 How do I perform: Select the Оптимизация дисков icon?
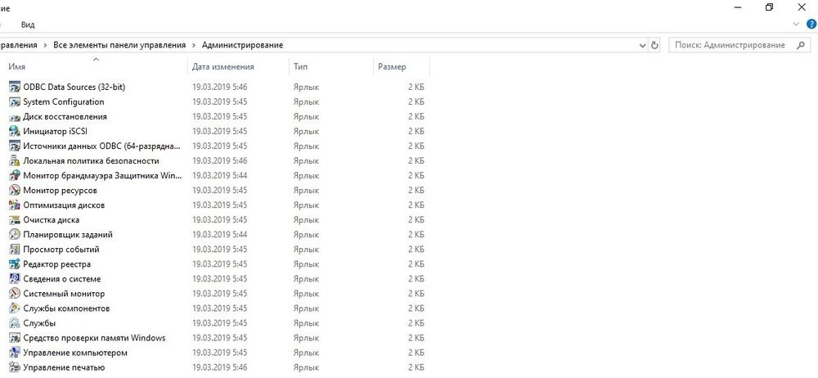pyautogui.click(x=15, y=205)
